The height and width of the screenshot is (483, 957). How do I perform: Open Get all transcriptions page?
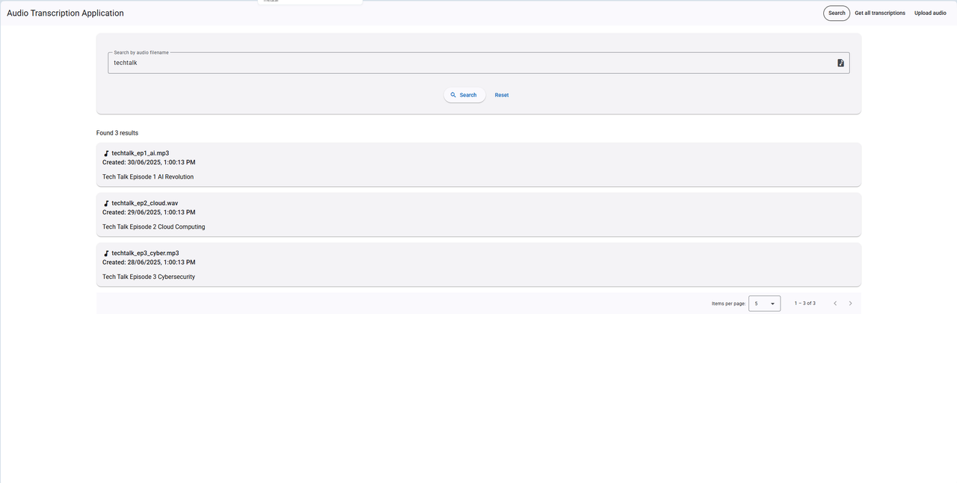880,13
